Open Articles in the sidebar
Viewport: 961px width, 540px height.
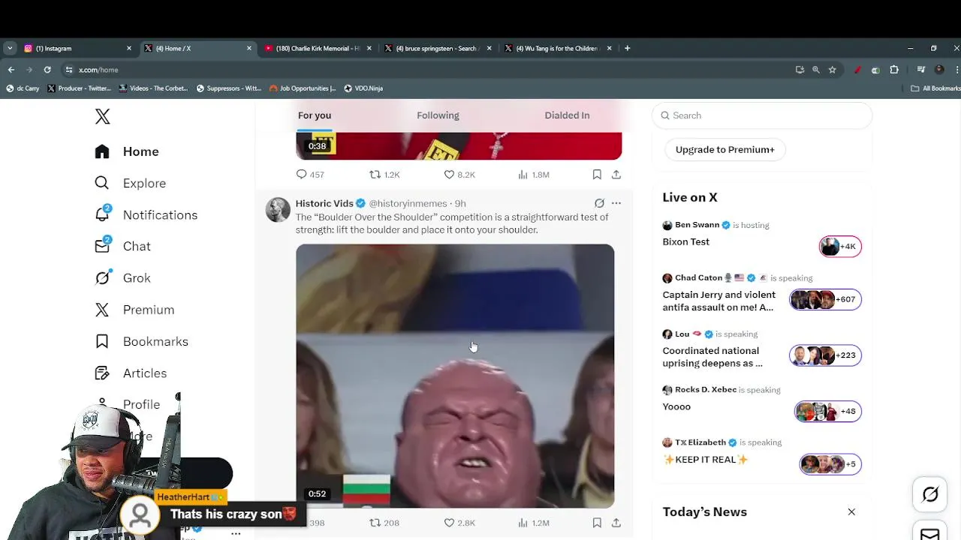(x=131, y=373)
